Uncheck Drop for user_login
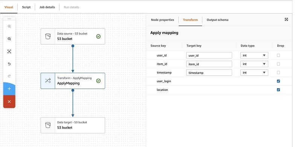301x147 pixels. tap(278, 81)
